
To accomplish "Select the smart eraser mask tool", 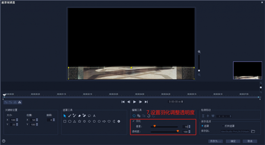I will (84, 116).
